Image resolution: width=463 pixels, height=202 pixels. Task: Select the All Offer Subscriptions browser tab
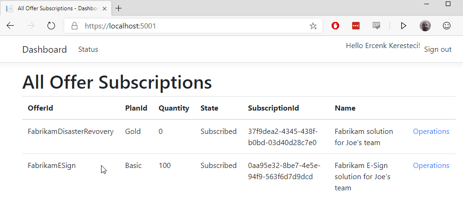[x=57, y=8]
